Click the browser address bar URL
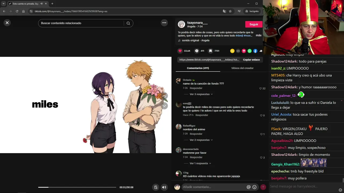The image size is (344, 193). (71, 11)
